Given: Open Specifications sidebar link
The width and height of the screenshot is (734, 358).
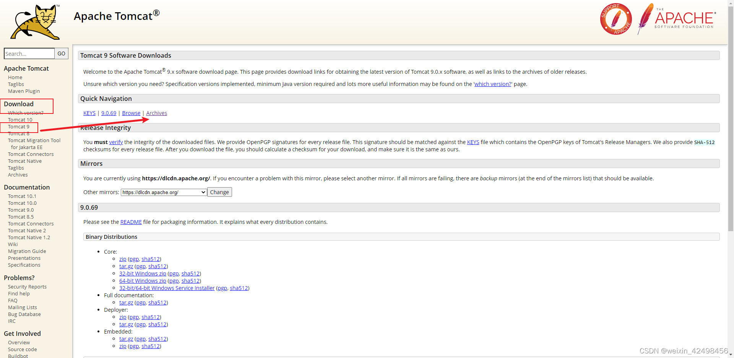Looking at the screenshot, I should [x=24, y=265].
